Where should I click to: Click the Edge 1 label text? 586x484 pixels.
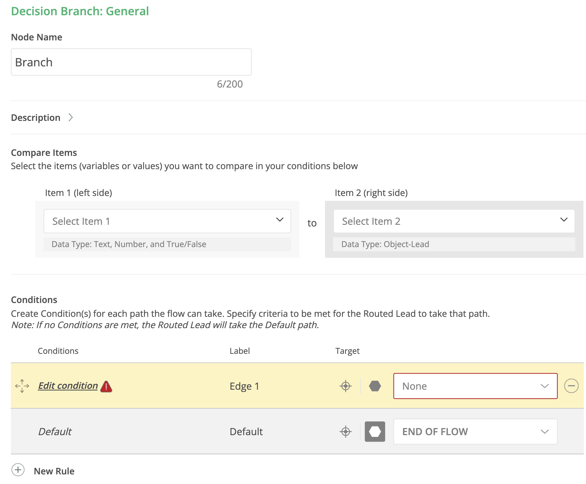[244, 386]
